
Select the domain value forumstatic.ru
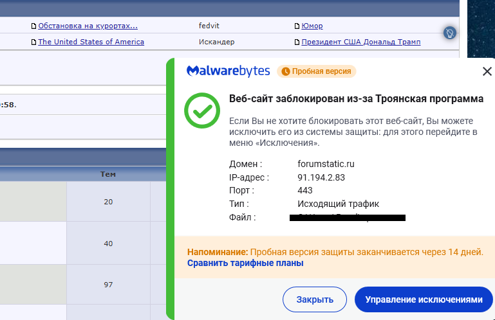pos(326,164)
